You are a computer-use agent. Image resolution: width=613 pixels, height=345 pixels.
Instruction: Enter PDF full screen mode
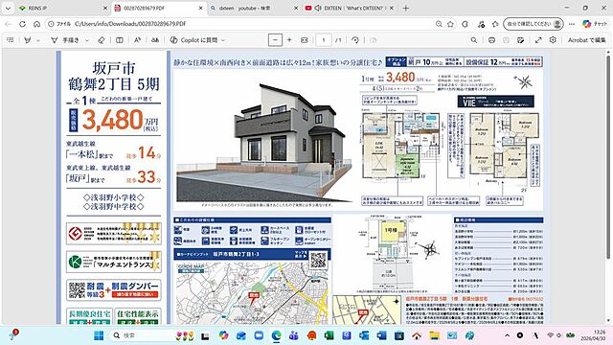tap(538, 40)
